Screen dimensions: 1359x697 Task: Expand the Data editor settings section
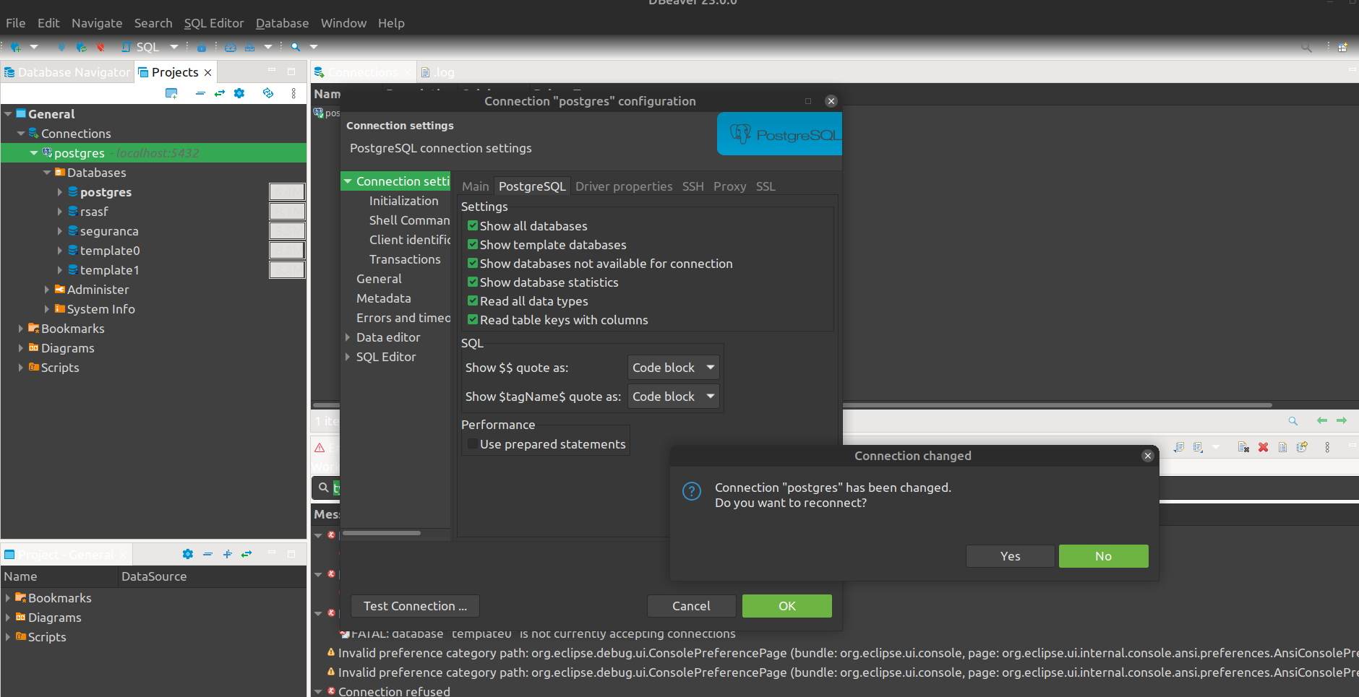349,337
